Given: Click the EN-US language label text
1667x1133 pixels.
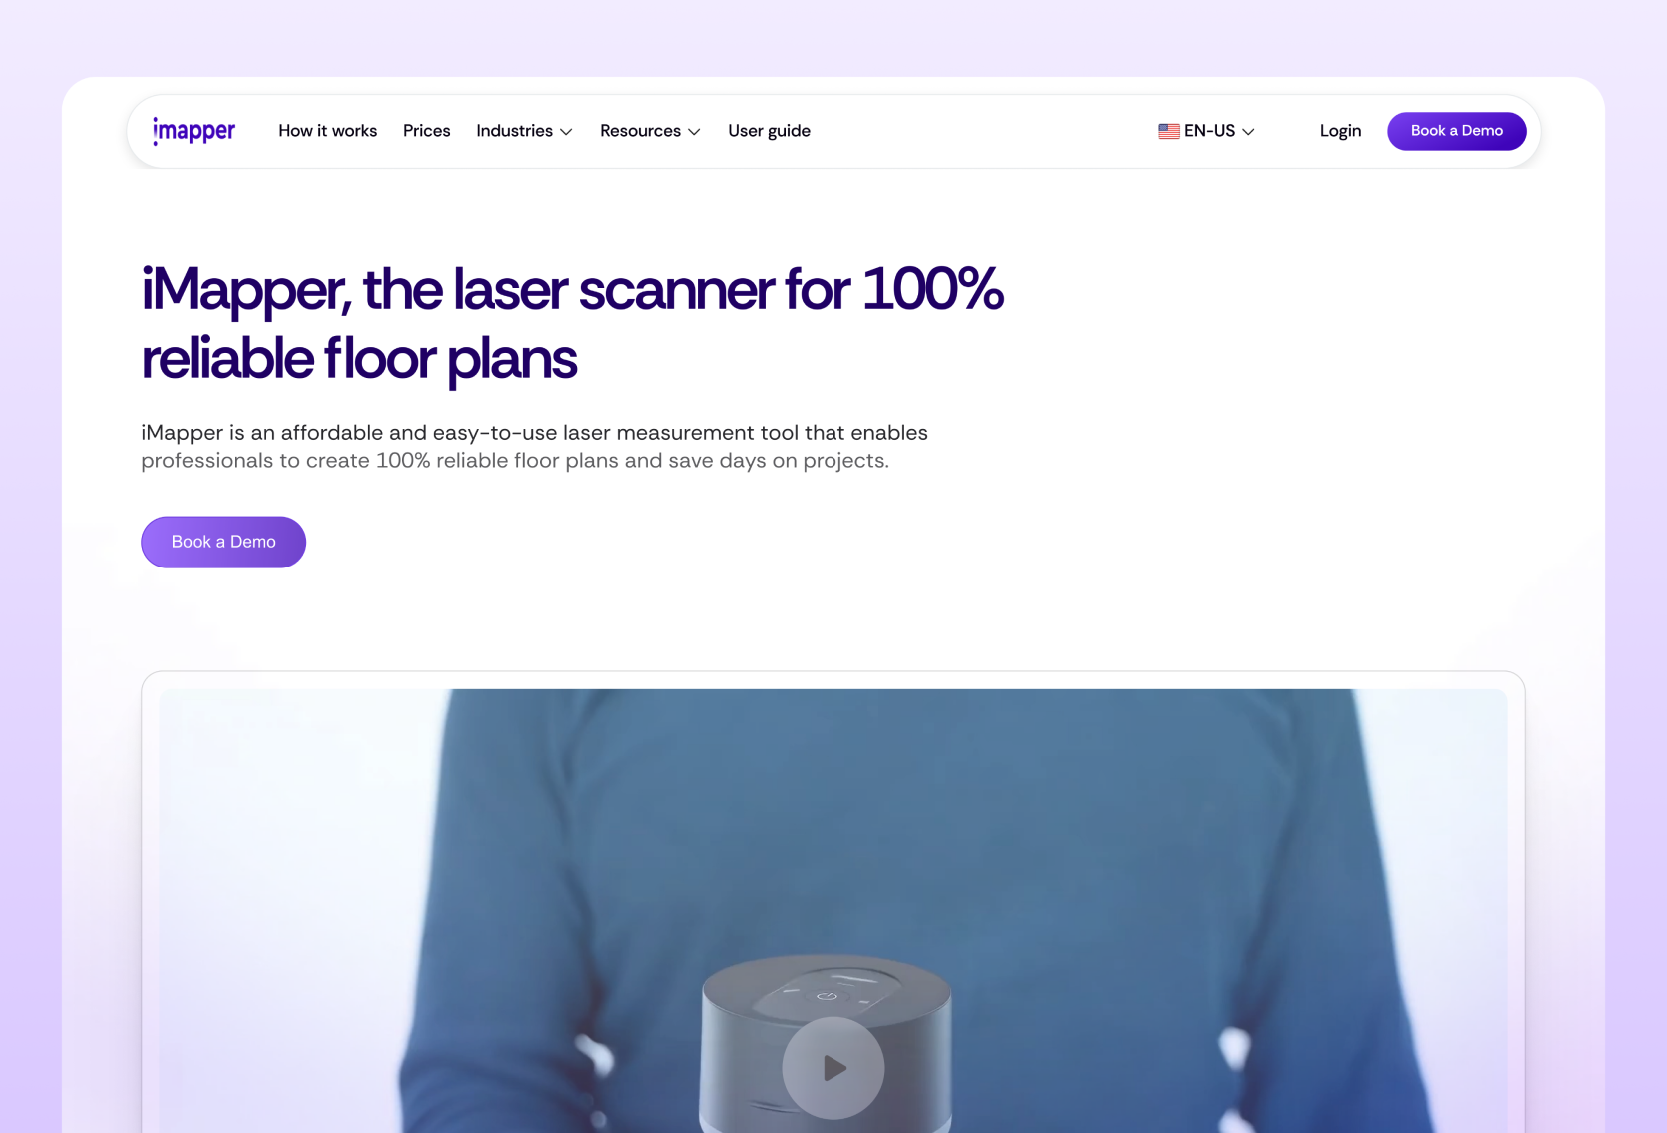Looking at the screenshot, I should [1209, 131].
